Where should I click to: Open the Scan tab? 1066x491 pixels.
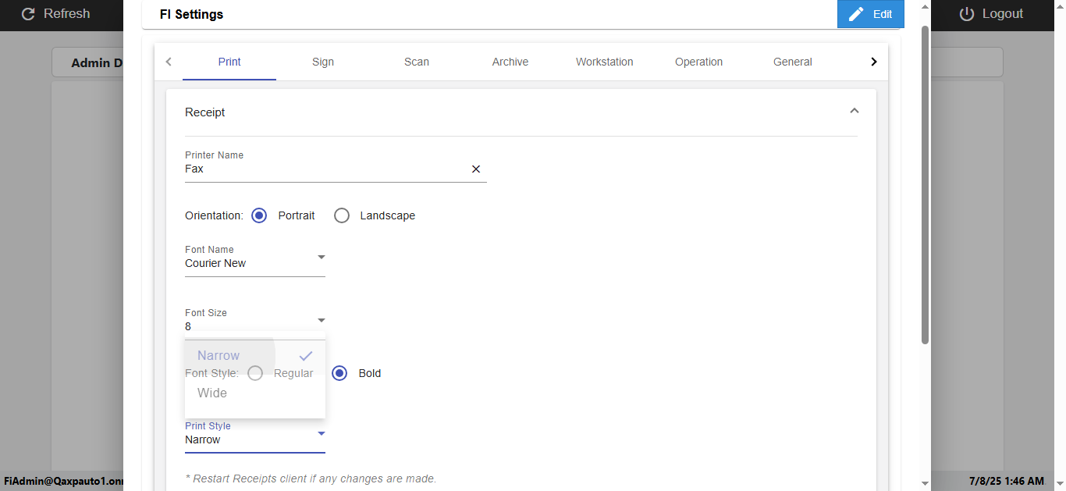[417, 62]
